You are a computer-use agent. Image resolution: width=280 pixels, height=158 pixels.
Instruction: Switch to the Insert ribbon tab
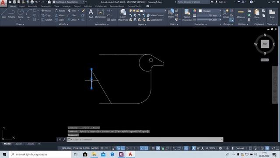point(22,6)
